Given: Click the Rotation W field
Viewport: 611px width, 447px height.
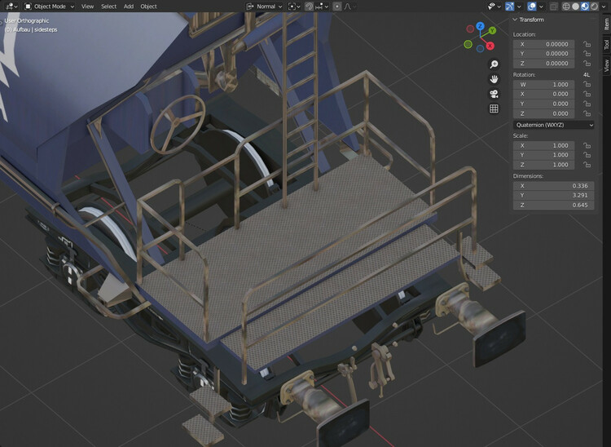Looking at the screenshot, I should click(x=543, y=84).
